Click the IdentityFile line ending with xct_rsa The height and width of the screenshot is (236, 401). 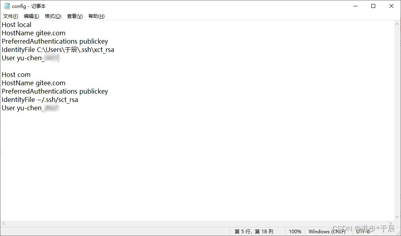coord(58,50)
